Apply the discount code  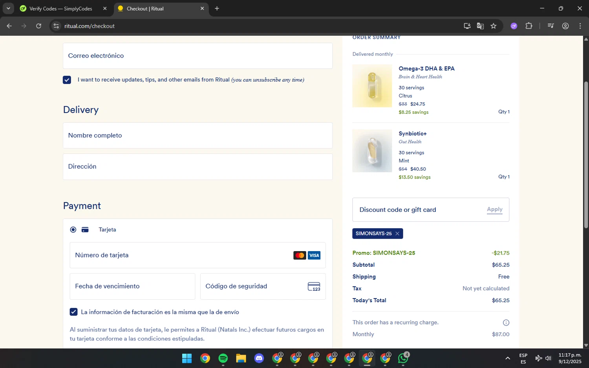tap(495, 210)
